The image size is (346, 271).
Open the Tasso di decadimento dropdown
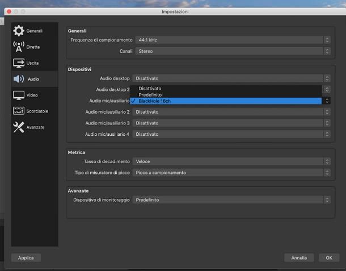[x=231, y=161]
